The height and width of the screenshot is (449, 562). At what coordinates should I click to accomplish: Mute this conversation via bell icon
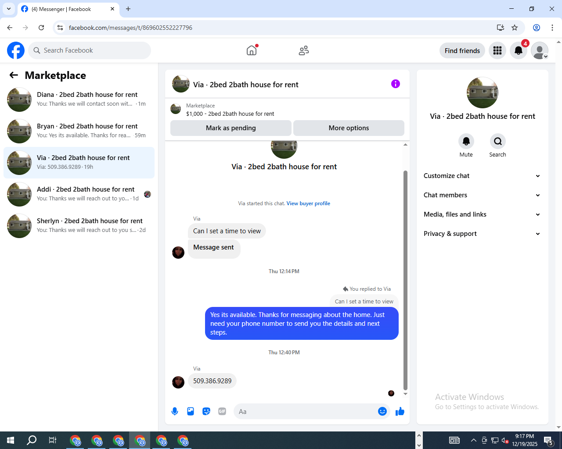pyautogui.click(x=466, y=141)
